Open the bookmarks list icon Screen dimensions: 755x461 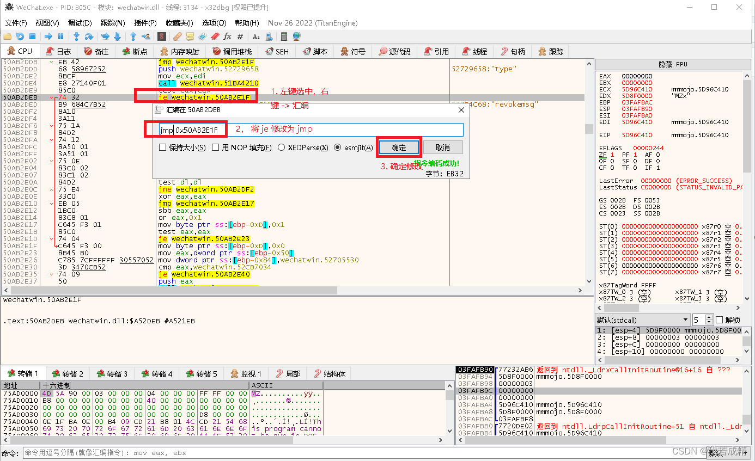click(x=215, y=36)
